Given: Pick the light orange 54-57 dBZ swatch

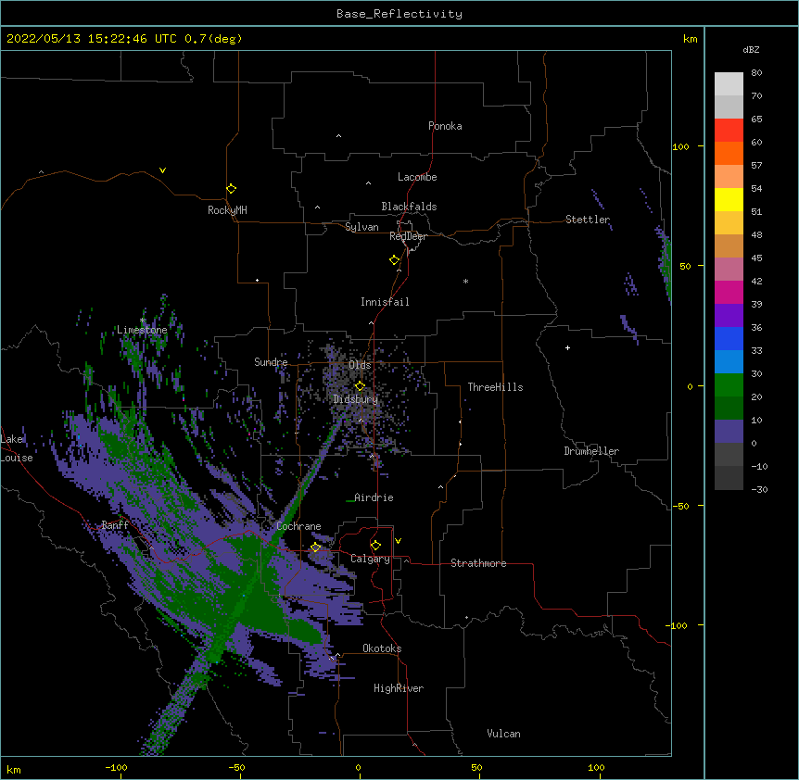Looking at the screenshot, I should (729, 177).
